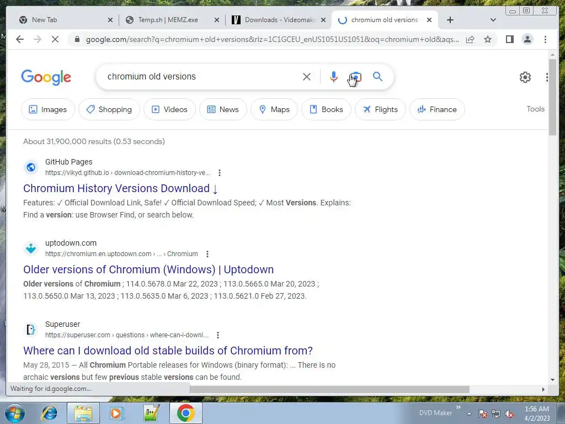Click the address bar URL field
This screenshot has width=565, height=424.
pos(273,39)
